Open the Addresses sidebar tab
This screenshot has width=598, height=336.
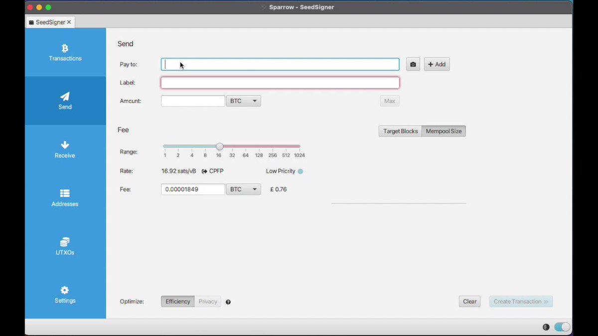pos(65,198)
